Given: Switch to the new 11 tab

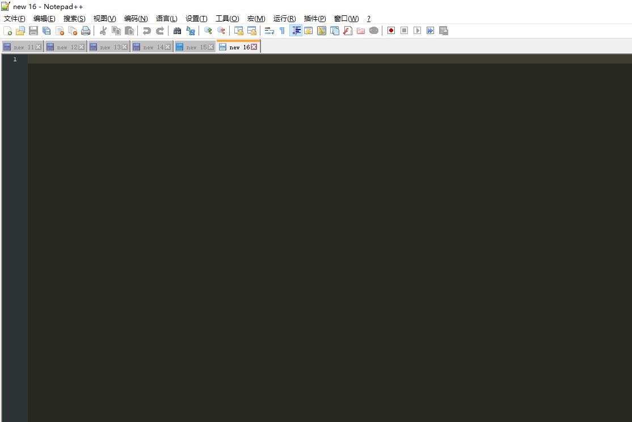Looking at the screenshot, I should tap(23, 47).
